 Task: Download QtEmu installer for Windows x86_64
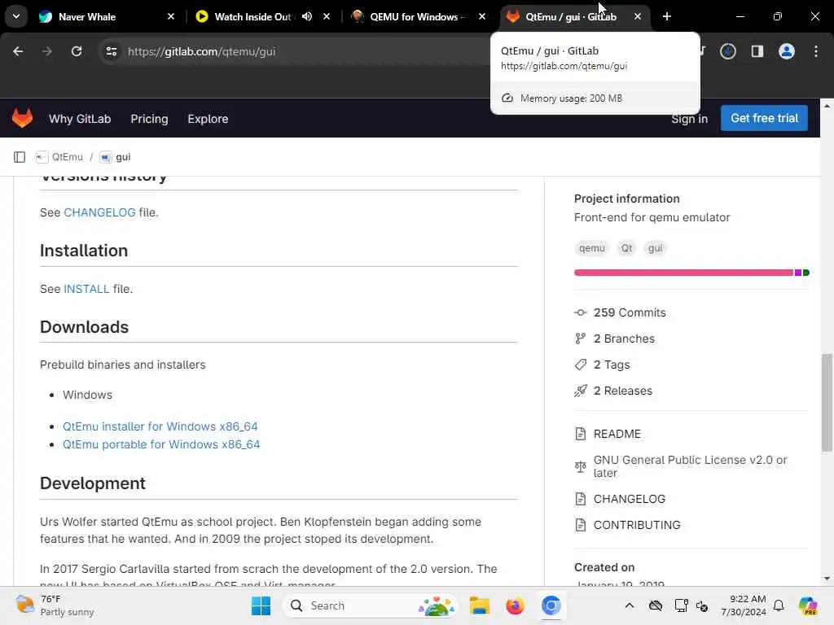tap(160, 426)
